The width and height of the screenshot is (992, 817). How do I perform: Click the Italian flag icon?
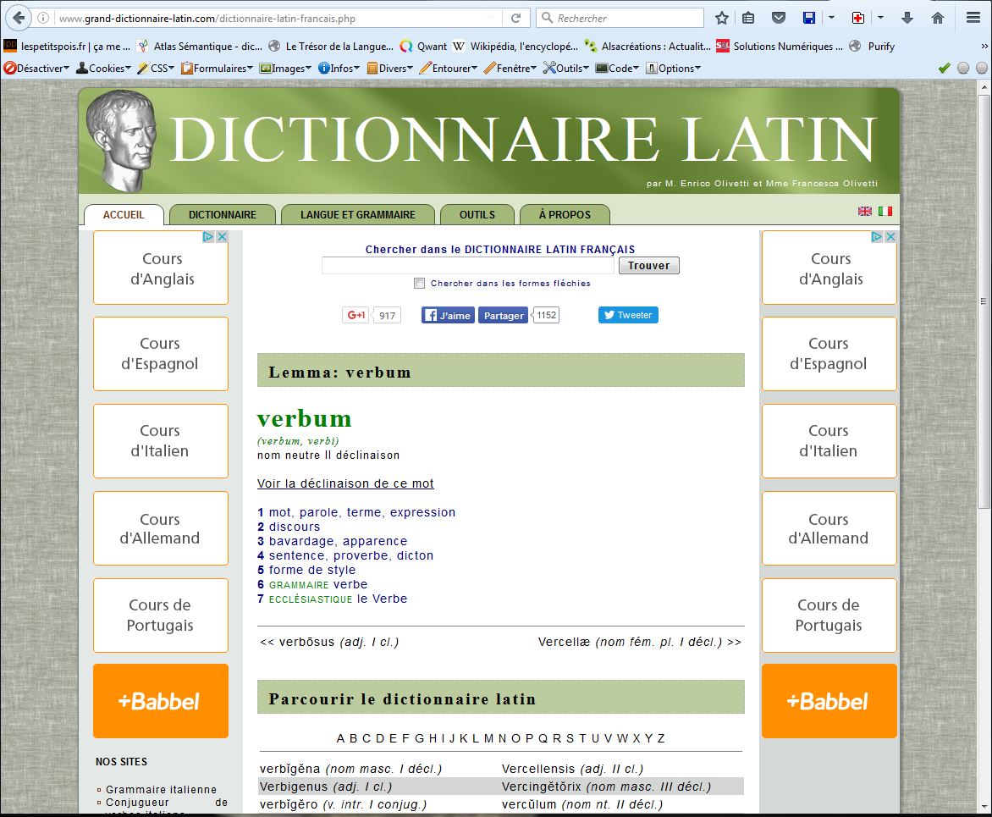coord(885,211)
